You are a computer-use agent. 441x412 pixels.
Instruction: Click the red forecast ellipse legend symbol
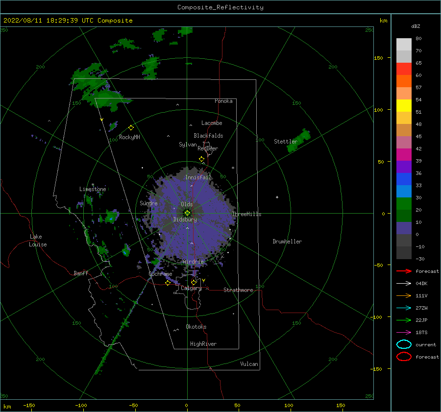404,357
